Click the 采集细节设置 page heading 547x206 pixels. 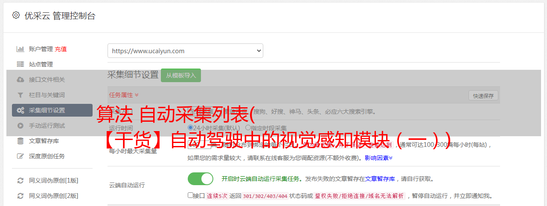(x=133, y=75)
